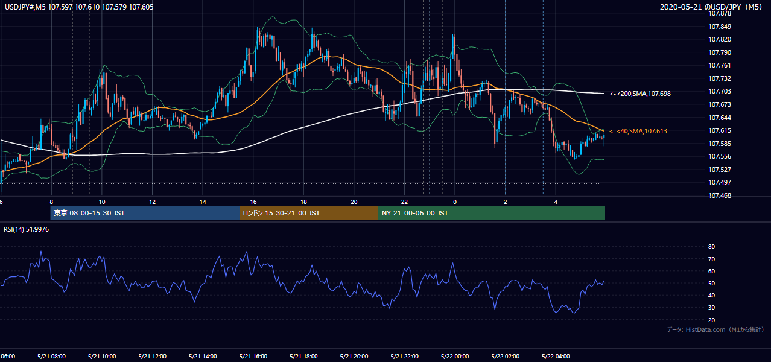Image resolution: width=771 pixels, height=362 pixels.
Task: Click hour label 16 under the price chart
Action: [x=253, y=202]
